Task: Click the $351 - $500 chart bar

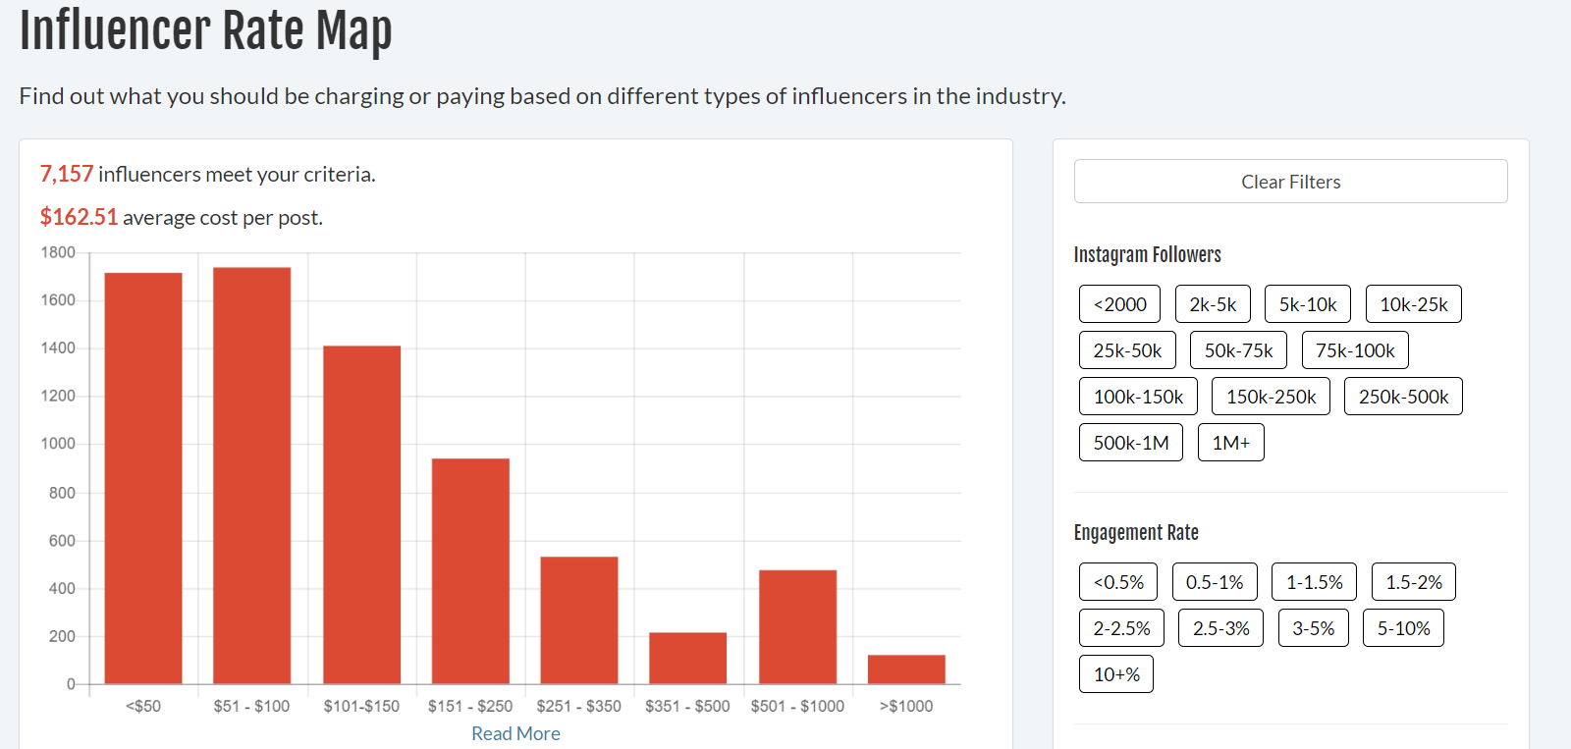Action: (688, 658)
